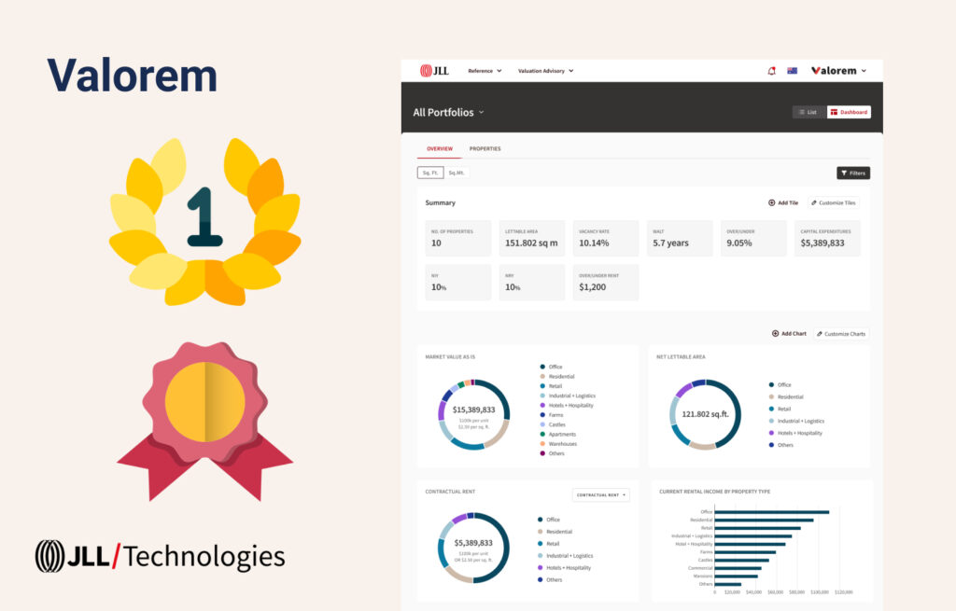Click Others in the Market Value legend

point(556,454)
